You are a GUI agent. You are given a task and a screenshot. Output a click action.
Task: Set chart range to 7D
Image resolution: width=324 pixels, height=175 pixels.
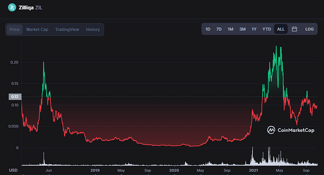coord(219,29)
